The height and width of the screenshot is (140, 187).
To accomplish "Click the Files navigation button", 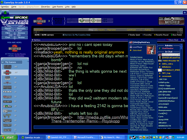I will pyautogui.click(x=8, y=33).
